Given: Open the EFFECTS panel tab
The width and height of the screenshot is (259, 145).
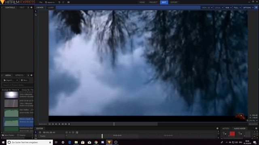Looking at the screenshot, I should coord(19,75).
